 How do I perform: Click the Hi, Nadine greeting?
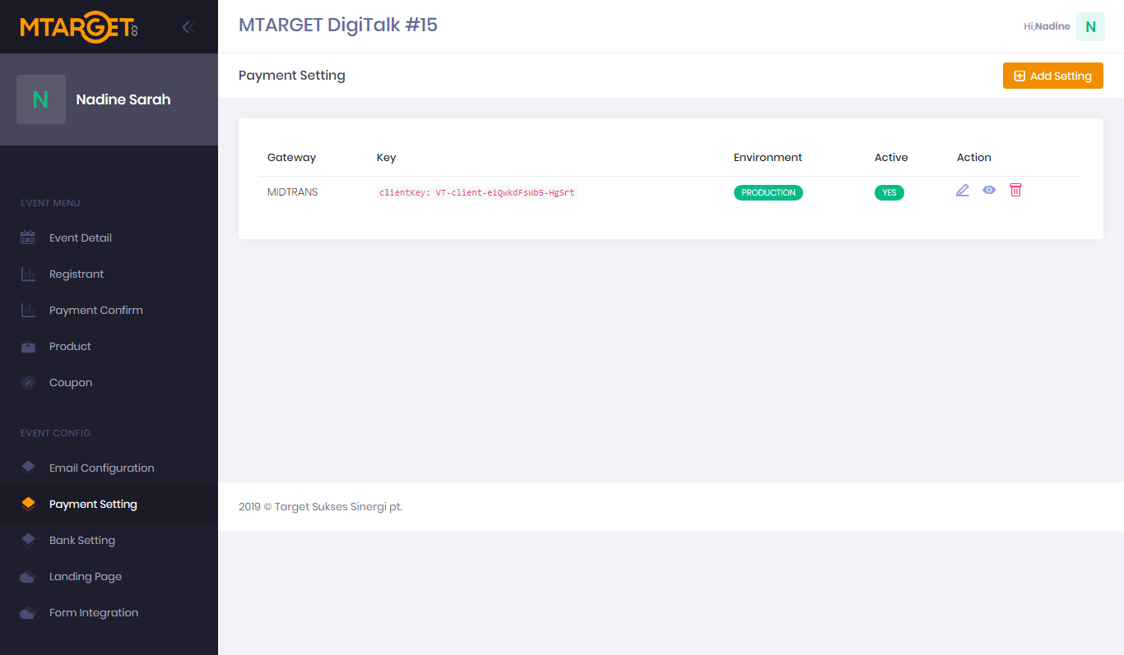[x=1047, y=26]
